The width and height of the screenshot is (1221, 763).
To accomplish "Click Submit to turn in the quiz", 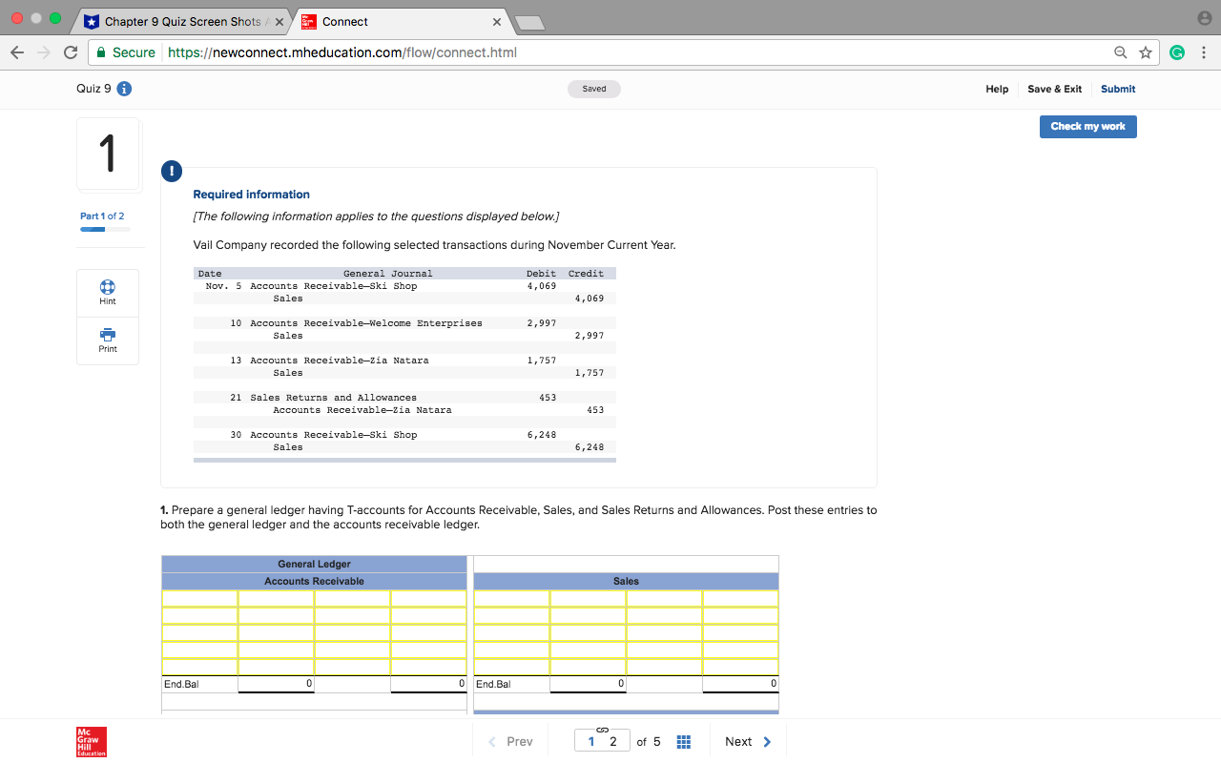I will 1117,89.
